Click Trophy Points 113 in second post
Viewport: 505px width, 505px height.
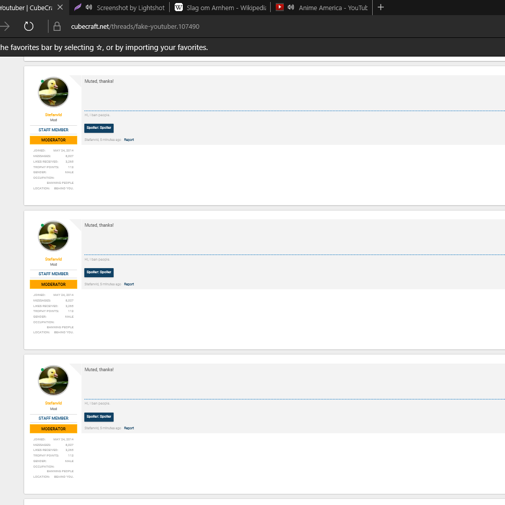point(54,311)
